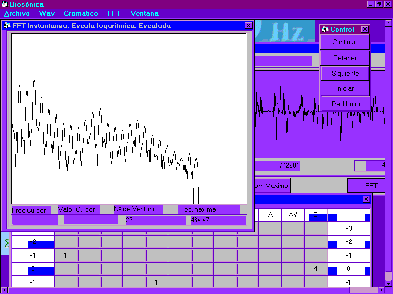Open the Wav menu
This screenshot has width=393, height=294.
click(47, 13)
